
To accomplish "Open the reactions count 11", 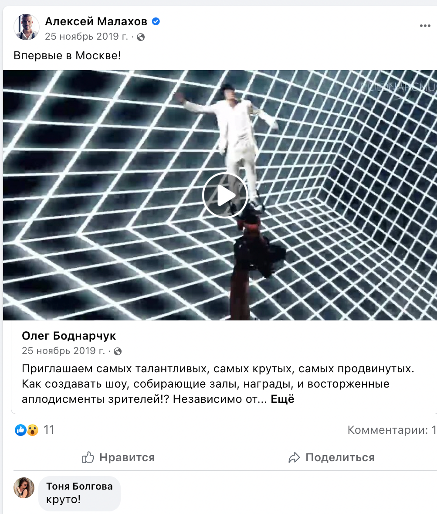I will tap(49, 430).
